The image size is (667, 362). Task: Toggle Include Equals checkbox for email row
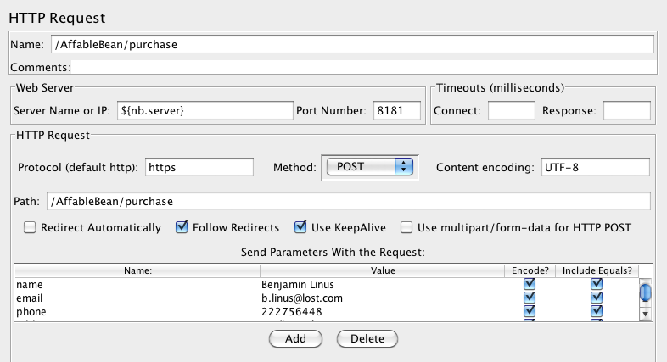point(597,298)
